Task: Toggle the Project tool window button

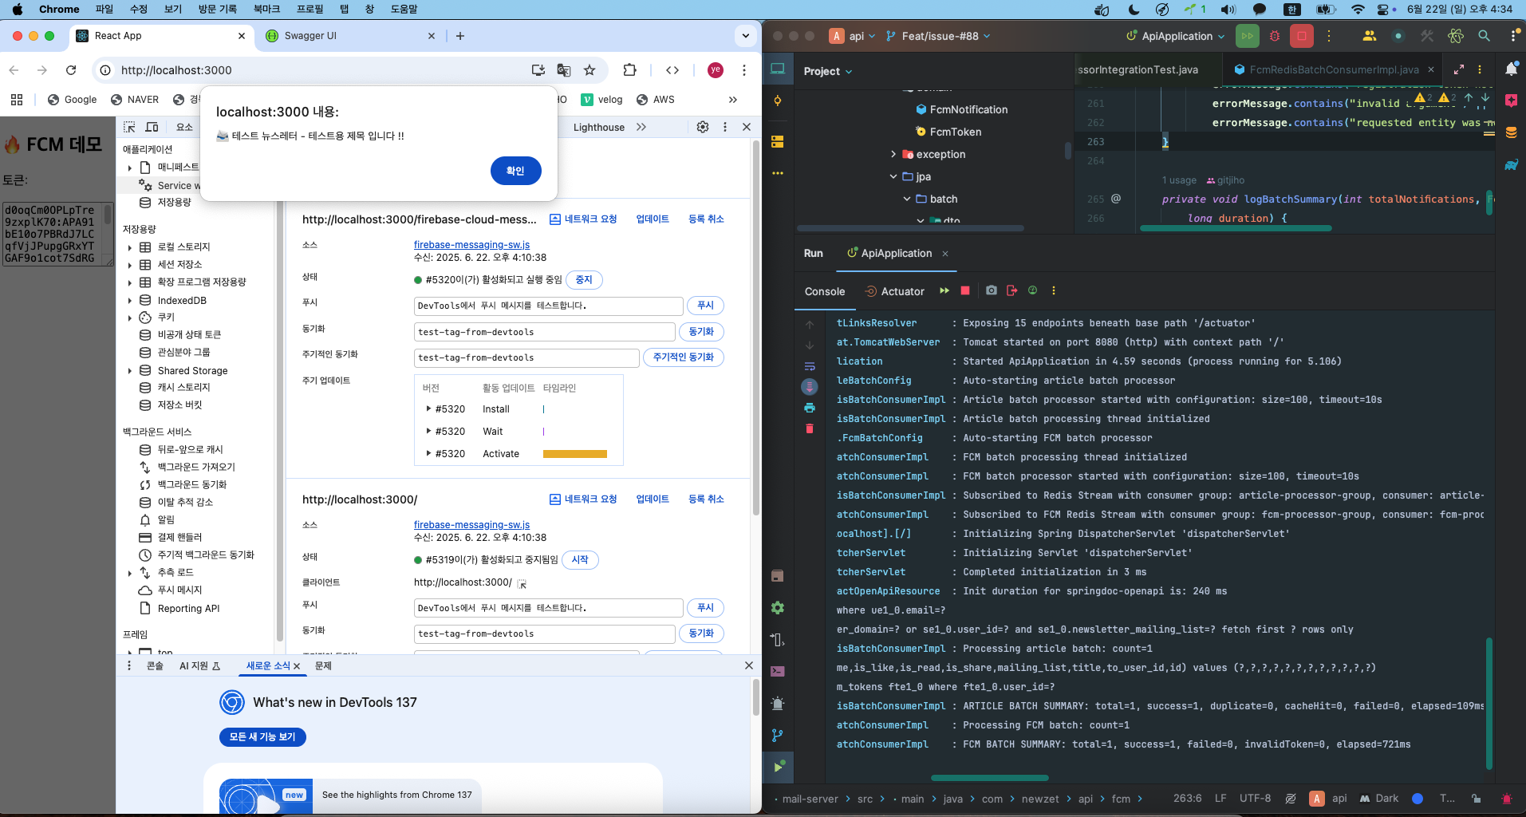Action: [x=778, y=69]
